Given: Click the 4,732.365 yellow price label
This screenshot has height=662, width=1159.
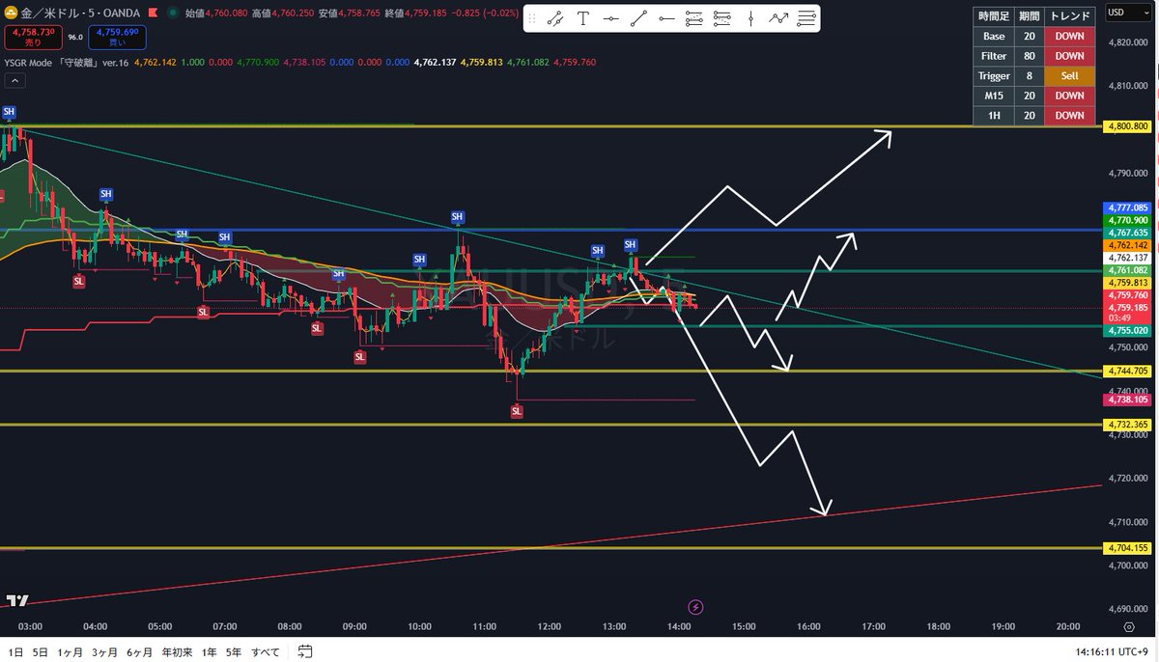Looking at the screenshot, I should pyautogui.click(x=1126, y=425).
